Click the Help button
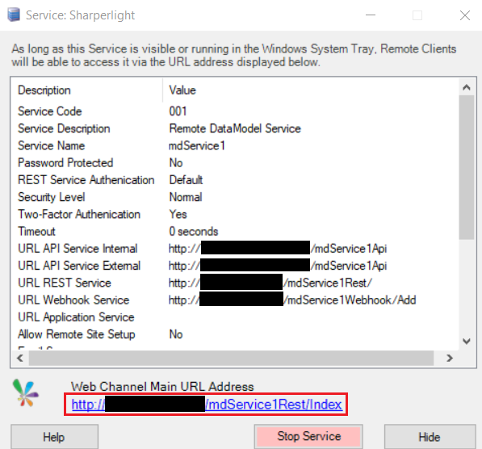Viewport: 482px width, 449px height. pyautogui.click(x=54, y=437)
